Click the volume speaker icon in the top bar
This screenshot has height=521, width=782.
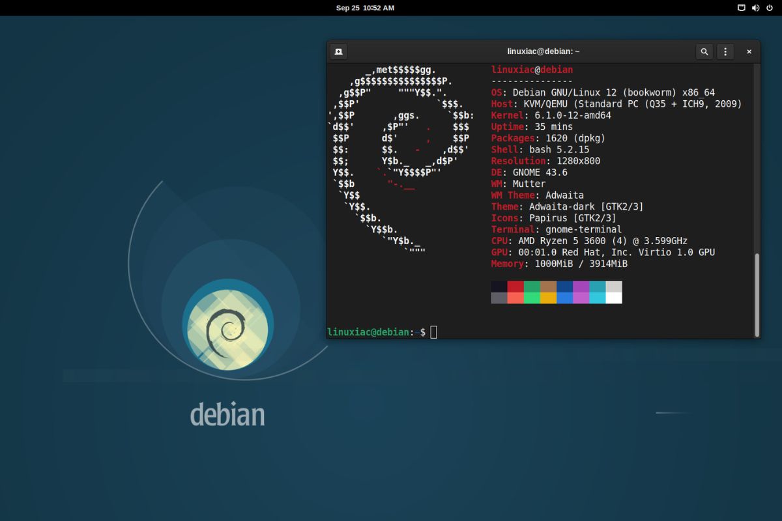755,8
